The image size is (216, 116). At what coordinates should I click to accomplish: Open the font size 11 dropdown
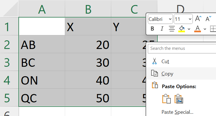183,19
